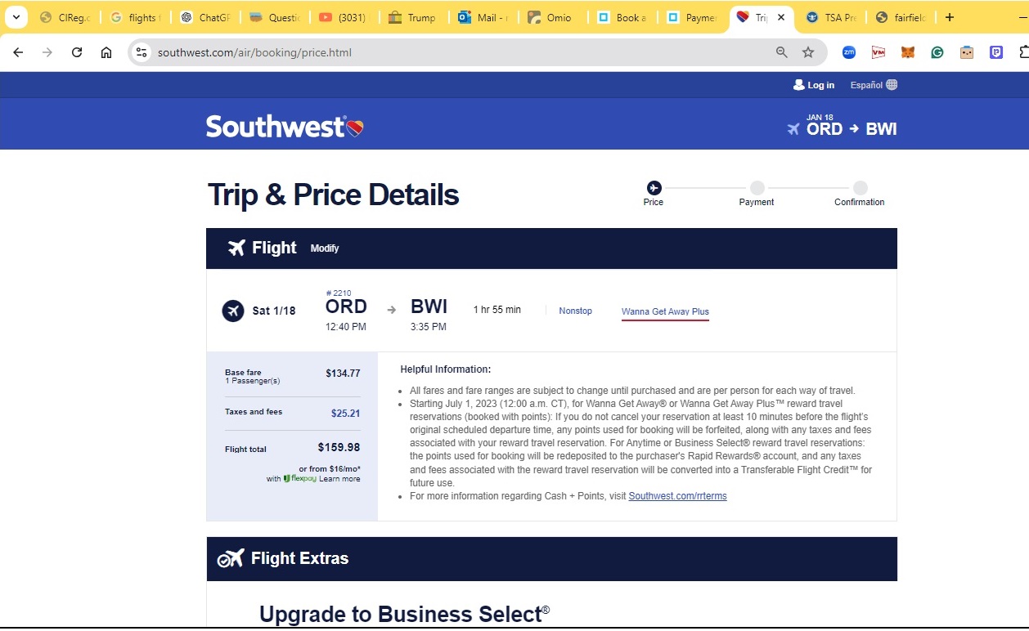Click the Southwest logo in header

(x=285, y=127)
